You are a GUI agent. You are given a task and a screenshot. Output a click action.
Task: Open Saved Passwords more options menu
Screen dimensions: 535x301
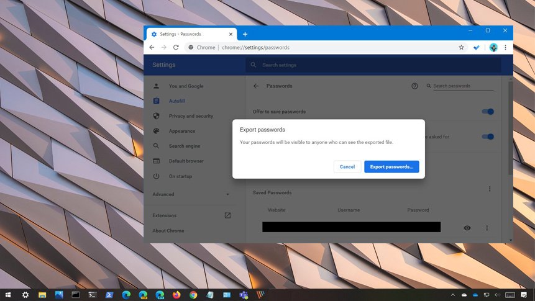coord(490,189)
